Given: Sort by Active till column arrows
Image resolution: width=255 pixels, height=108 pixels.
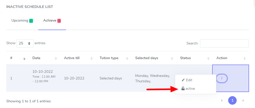Looking at the screenshot, I should coord(91,58).
